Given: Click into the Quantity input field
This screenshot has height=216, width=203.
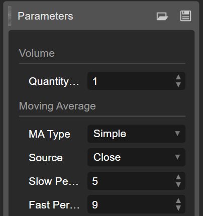Looking at the screenshot, I should pos(130,81).
